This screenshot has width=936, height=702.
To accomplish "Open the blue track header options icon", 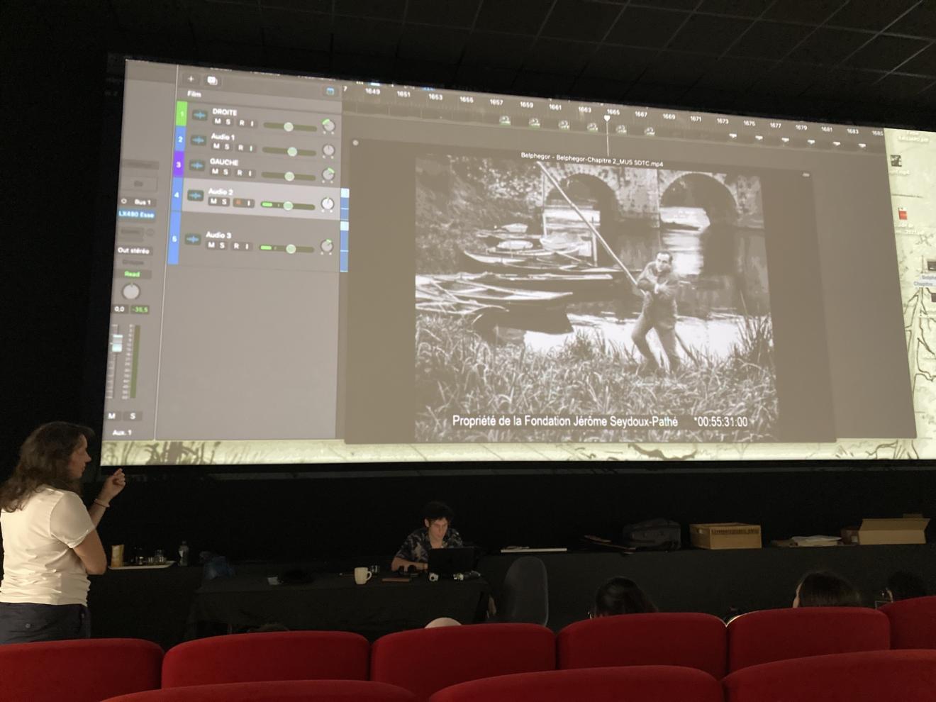I will click(x=329, y=91).
